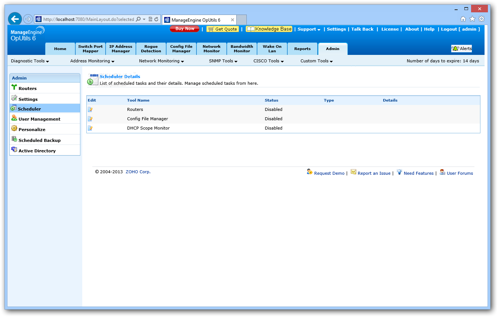Click the browser Favorites star icon

point(473,19)
